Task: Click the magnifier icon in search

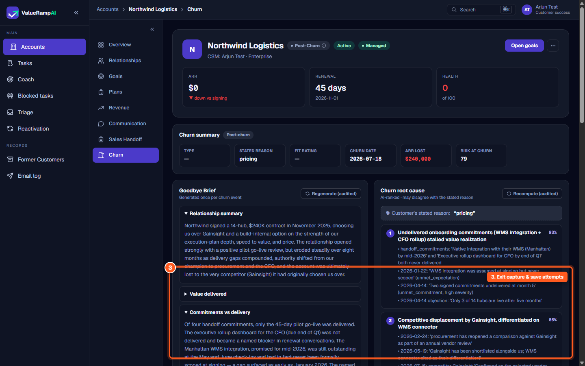Action: point(454,10)
